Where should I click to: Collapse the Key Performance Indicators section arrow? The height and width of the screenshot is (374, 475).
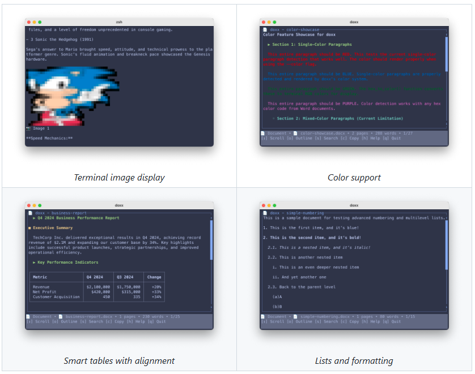point(35,263)
